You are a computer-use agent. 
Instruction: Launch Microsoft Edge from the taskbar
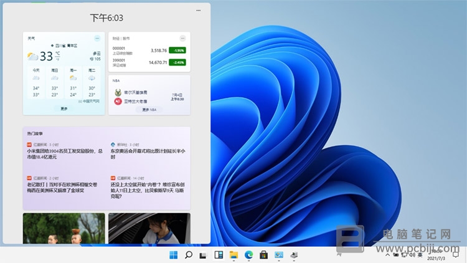pyautogui.click(x=248, y=255)
